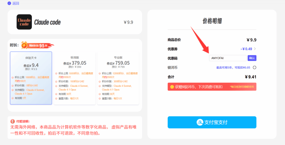Select the 体验天卡 plan card
The image size is (285, 145).
(31, 78)
